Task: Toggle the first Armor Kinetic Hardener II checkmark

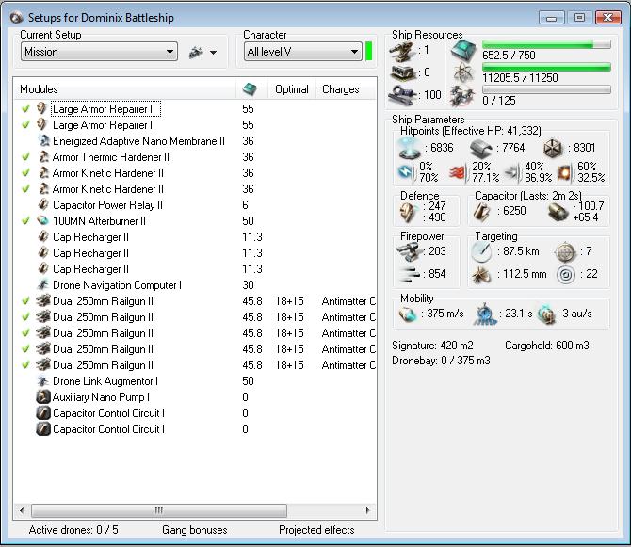Action: [x=26, y=173]
